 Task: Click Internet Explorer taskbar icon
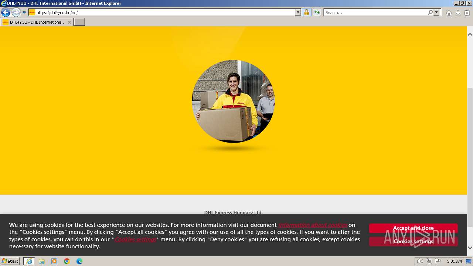(x=29, y=261)
